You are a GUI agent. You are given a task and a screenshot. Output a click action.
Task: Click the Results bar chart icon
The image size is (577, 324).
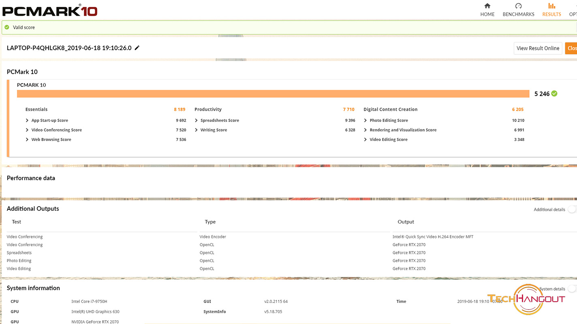coord(551,6)
